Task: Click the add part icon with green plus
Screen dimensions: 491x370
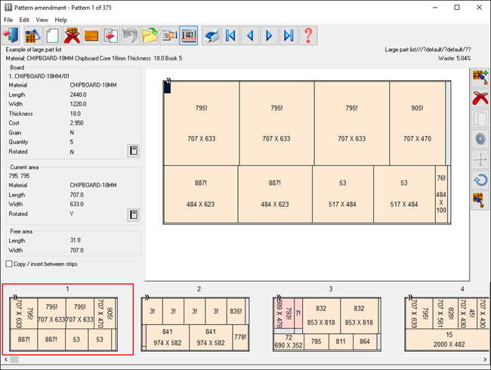Action: tap(480, 76)
